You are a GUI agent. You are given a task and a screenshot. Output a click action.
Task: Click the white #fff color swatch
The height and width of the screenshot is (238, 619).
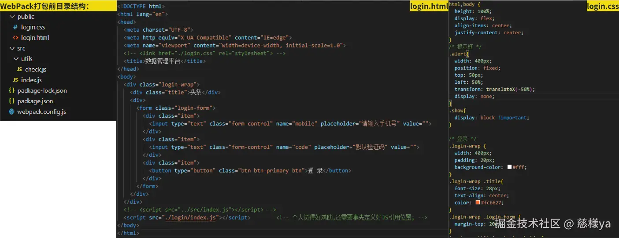509,167
